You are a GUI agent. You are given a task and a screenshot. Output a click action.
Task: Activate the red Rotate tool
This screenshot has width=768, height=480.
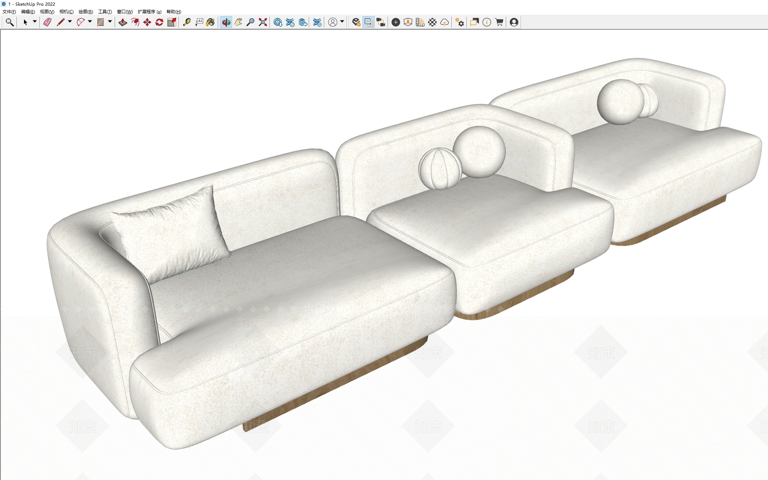tap(159, 22)
